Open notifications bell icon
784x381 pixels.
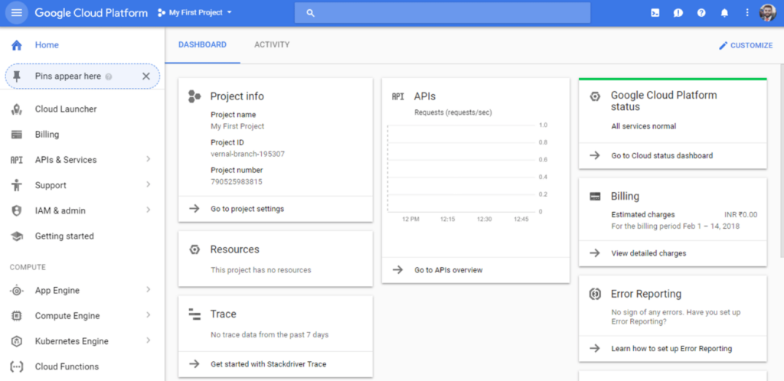pos(724,13)
